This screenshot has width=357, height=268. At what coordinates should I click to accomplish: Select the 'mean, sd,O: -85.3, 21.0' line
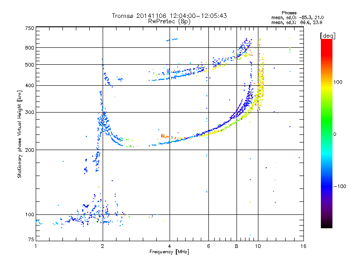(297, 17)
